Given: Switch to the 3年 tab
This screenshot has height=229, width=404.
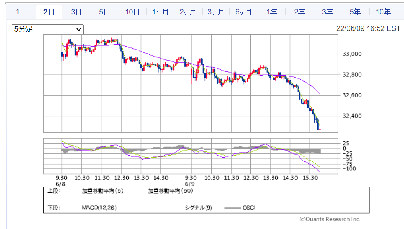Looking at the screenshot, I should click(x=327, y=12).
